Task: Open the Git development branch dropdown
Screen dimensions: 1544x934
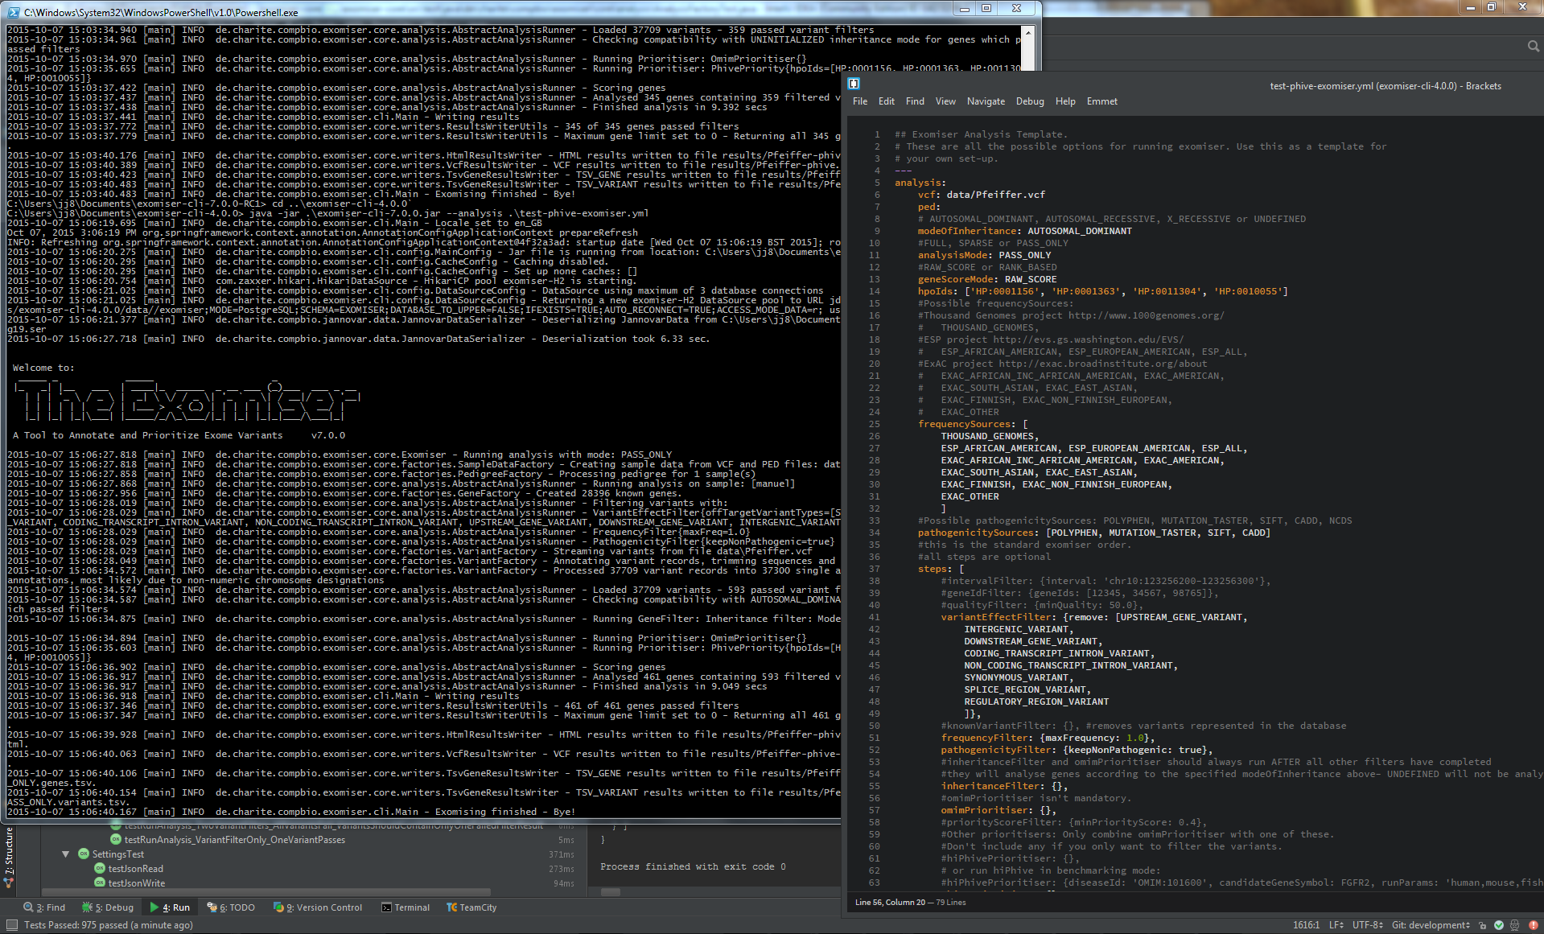Action: pos(1431,925)
